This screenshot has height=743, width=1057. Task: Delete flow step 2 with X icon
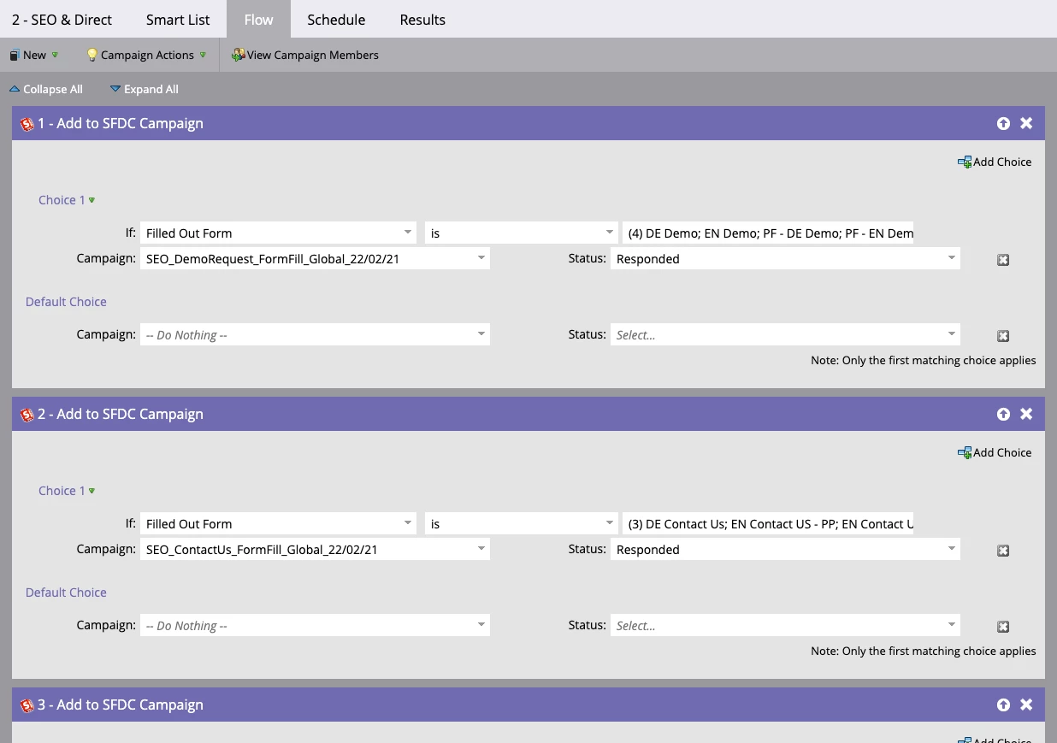(1026, 414)
